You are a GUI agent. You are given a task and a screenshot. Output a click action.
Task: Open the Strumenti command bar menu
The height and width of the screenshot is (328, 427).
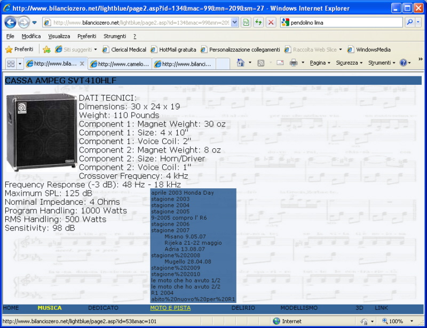(x=382, y=63)
